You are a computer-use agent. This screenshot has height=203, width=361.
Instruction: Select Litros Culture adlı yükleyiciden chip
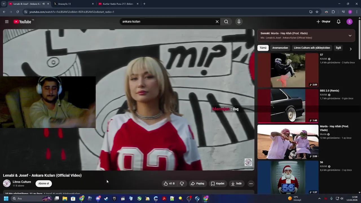312,48
